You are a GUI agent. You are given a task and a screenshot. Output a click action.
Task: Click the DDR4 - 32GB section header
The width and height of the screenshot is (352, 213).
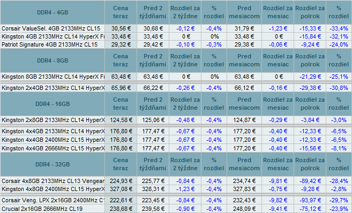pyautogui.click(x=53, y=164)
